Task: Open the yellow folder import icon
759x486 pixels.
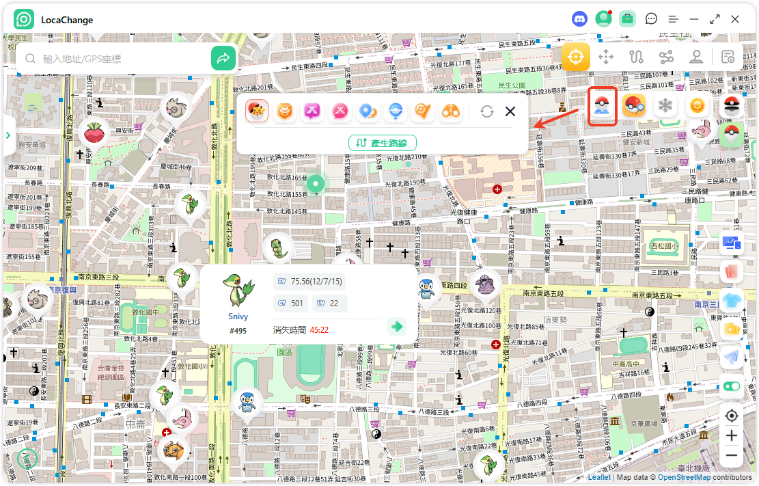Action: 732,329
